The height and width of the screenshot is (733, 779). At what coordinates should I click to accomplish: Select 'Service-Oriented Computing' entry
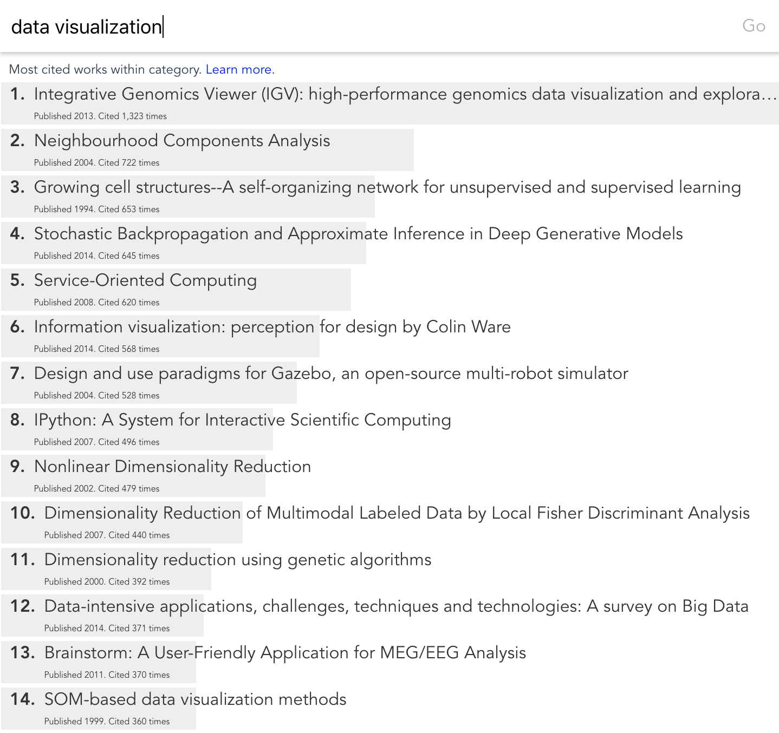coord(145,280)
